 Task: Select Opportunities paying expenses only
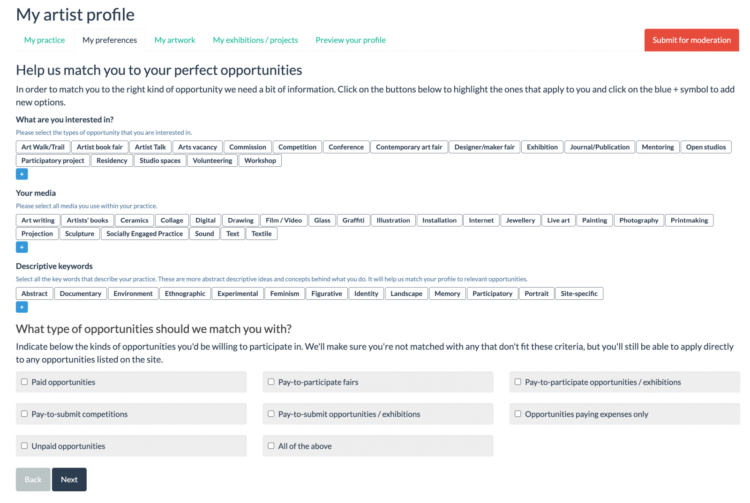point(518,414)
